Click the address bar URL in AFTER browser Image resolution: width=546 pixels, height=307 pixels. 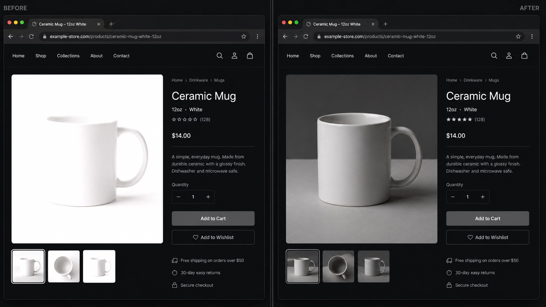(x=380, y=37)
